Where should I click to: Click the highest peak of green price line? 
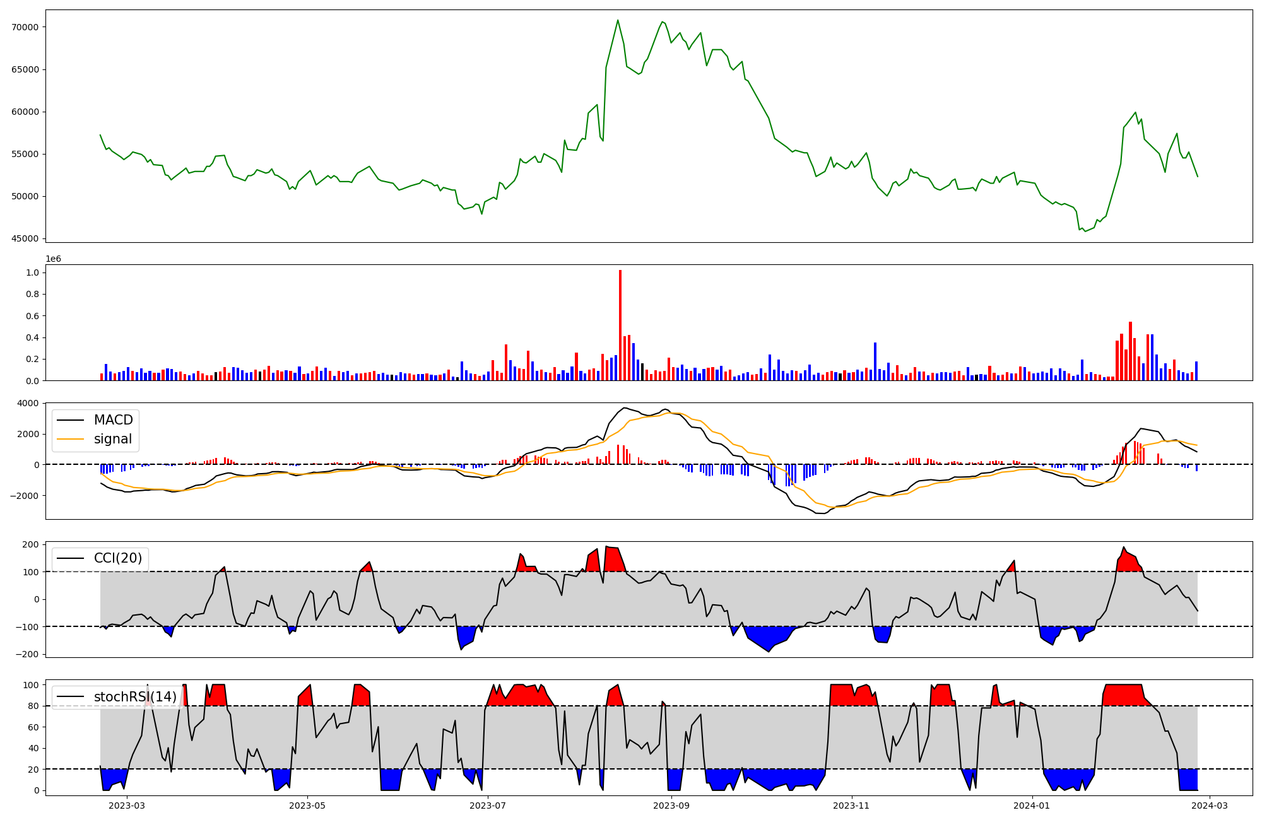point(618,20)
